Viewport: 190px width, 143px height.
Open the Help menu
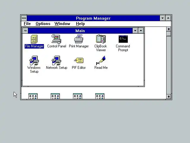[x=80, y=24]
